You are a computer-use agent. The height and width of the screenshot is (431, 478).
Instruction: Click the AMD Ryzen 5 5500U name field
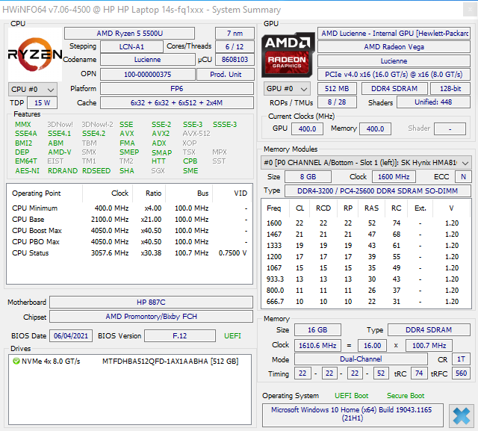[x=129, y=33]
